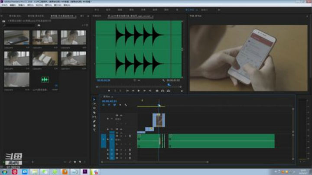Solo the first audio track
The image size is (312, 175).
click(125, 136)
